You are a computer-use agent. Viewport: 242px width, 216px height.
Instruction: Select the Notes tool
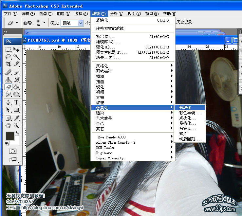tap(8, 118)
